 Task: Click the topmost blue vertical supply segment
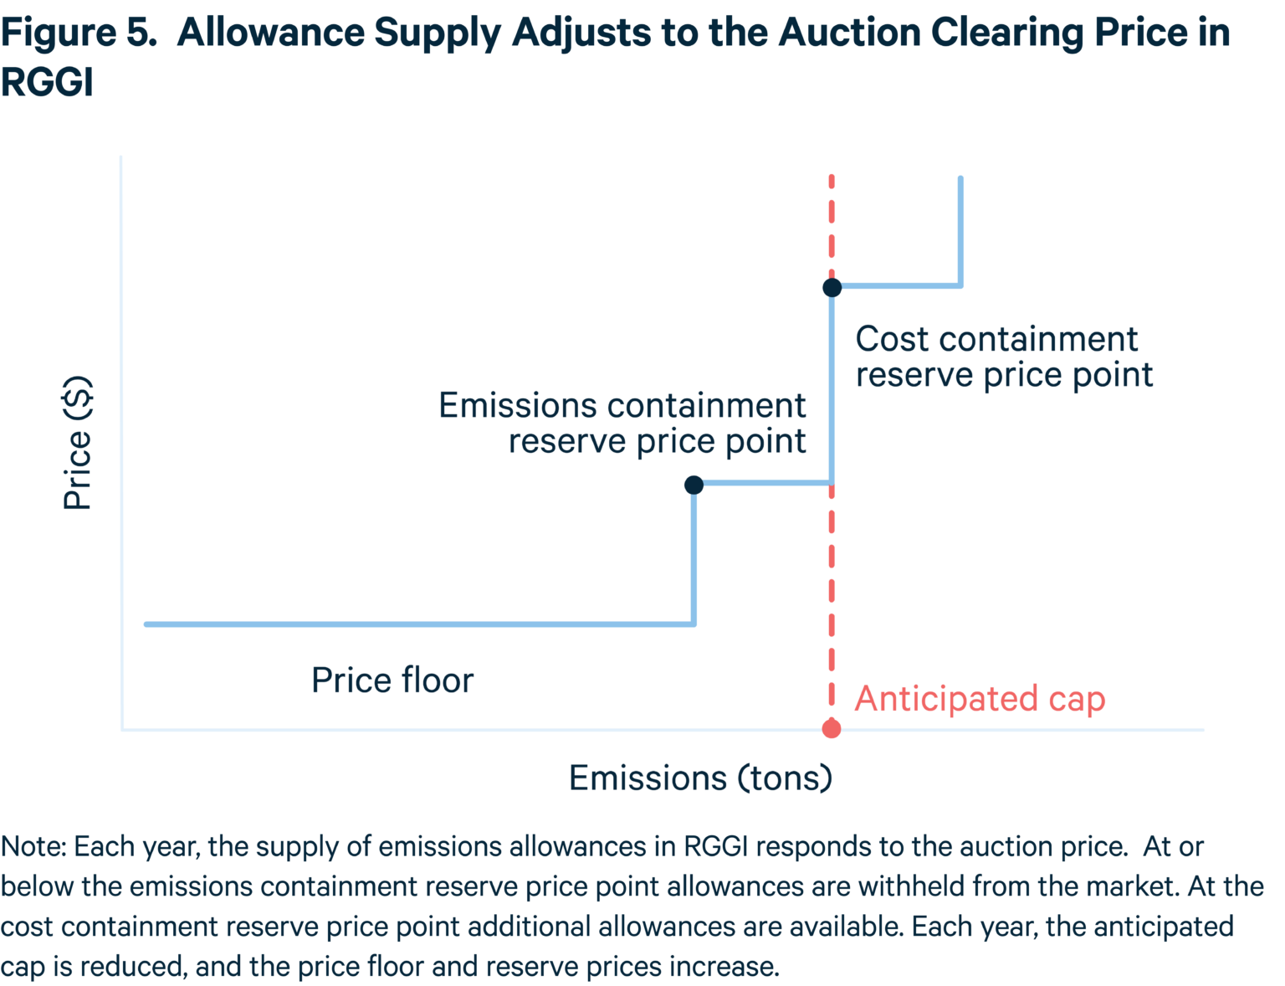[960, 230]
